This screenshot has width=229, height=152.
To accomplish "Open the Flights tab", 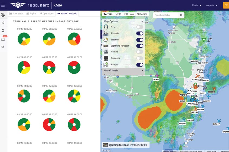I will (x=31, y=13).
